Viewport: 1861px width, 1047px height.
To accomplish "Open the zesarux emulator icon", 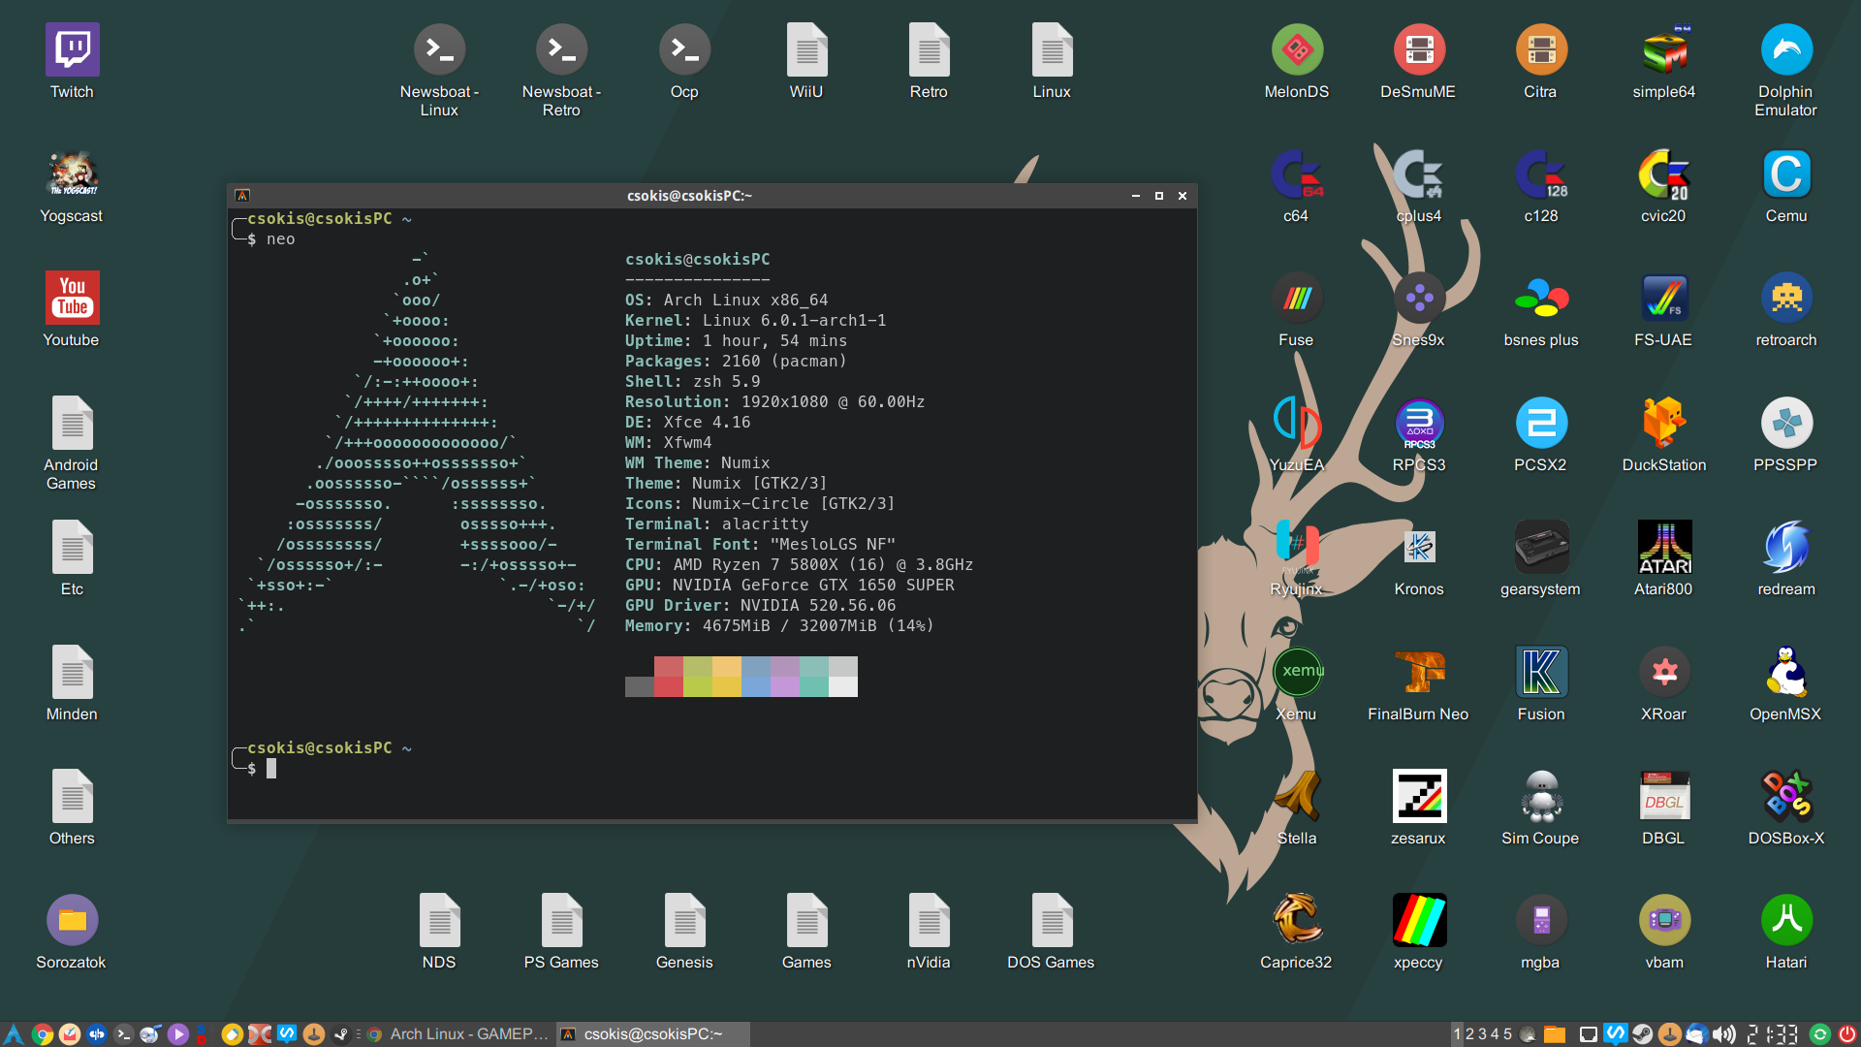I will point(1419,796).
